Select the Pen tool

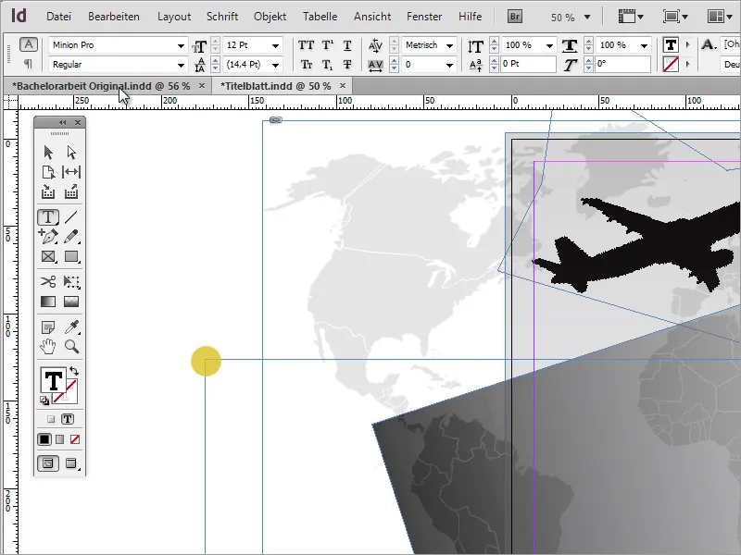(x=48, y=237)
